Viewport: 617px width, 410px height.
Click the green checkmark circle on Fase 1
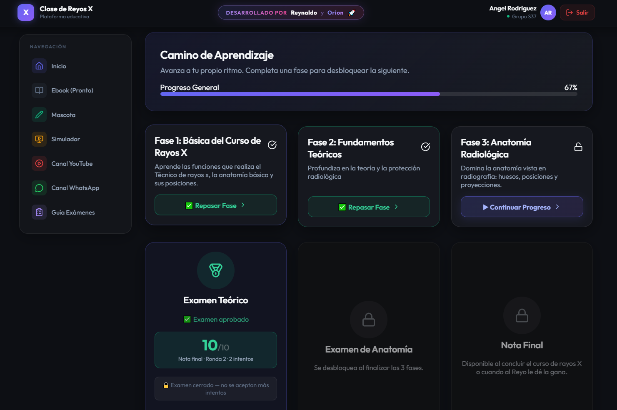(x=272, y=145)
